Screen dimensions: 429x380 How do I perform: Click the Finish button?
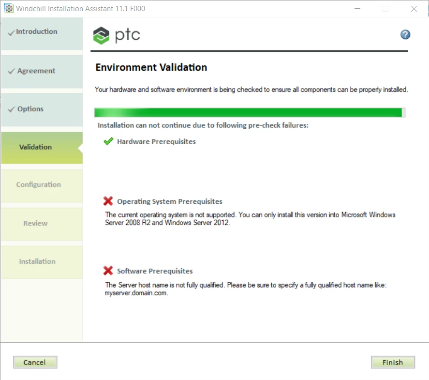coord(393,362)
